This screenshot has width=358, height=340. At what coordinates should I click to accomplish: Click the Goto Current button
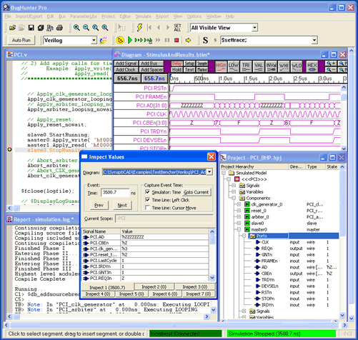pyautogui.click(x=196, y=192)
